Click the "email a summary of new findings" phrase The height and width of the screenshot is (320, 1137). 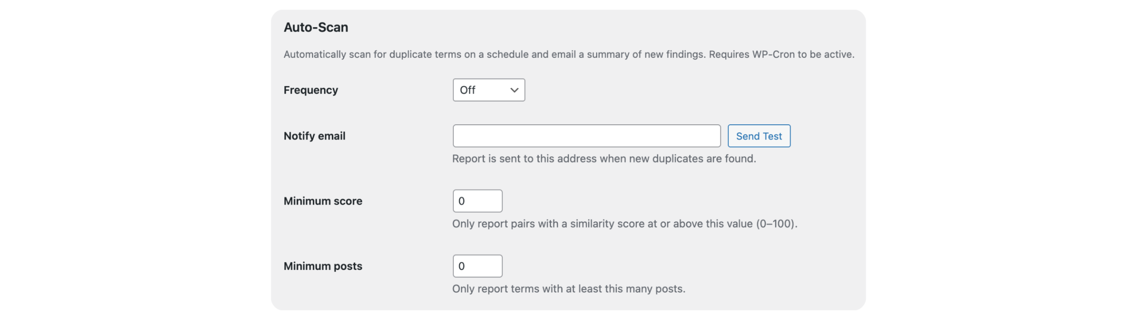click(628, 55)
